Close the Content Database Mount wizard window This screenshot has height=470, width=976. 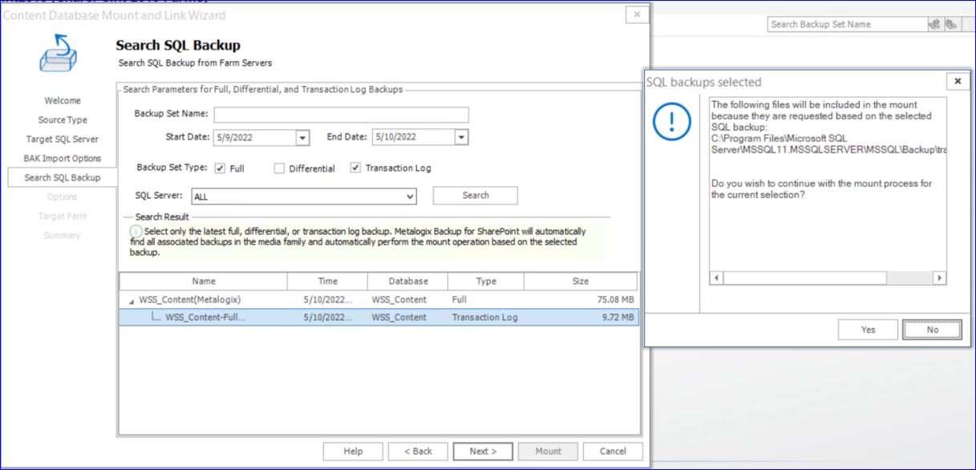coord(637,14)
